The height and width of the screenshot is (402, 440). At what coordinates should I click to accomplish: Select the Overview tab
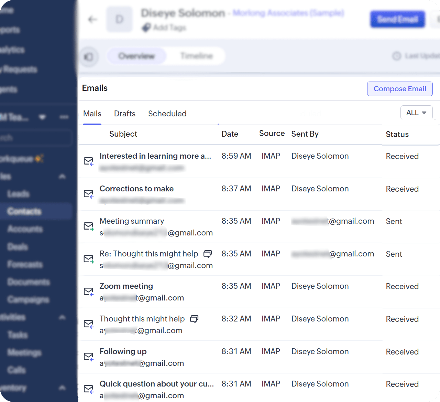pyautogui.click(x=137, y=56)
